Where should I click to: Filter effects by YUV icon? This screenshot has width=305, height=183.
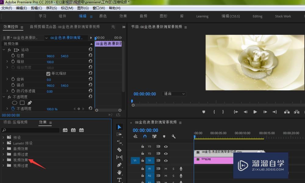click(x=81, y=130)
